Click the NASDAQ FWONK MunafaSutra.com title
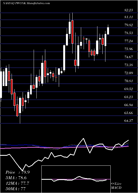138x193 pixels. (26, 3)
